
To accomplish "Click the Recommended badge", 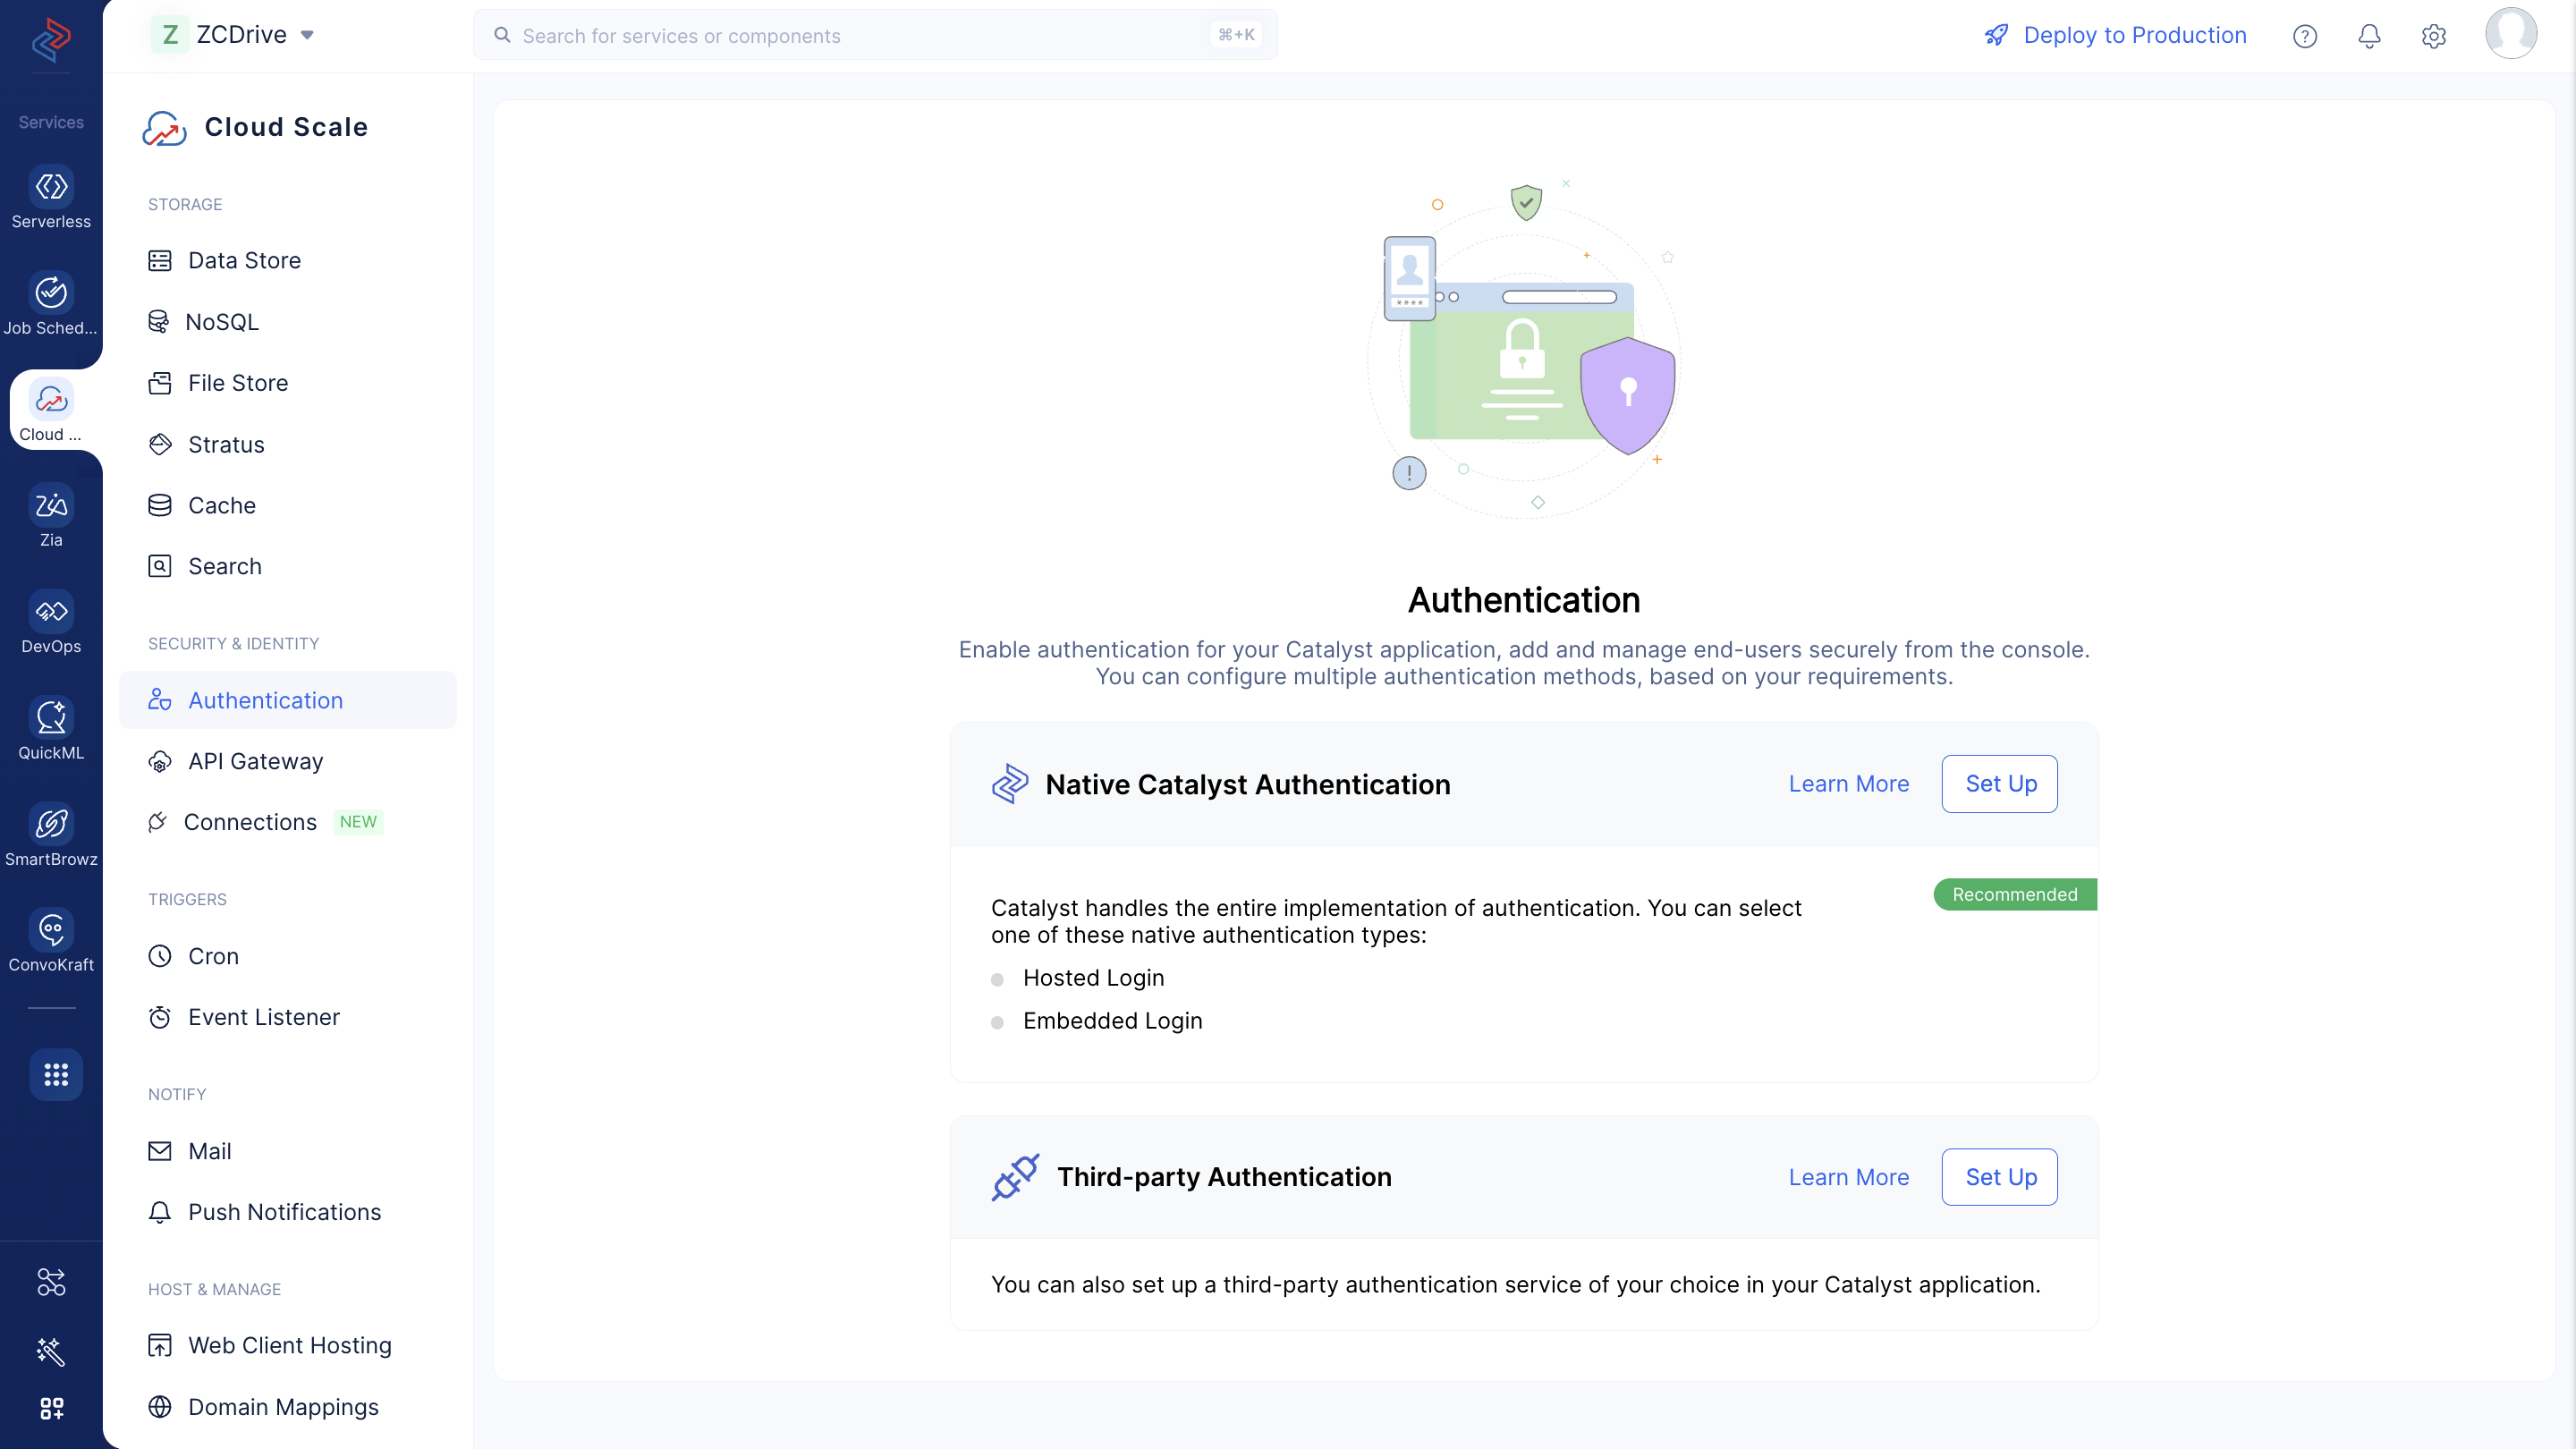I will click(2014, 894).
